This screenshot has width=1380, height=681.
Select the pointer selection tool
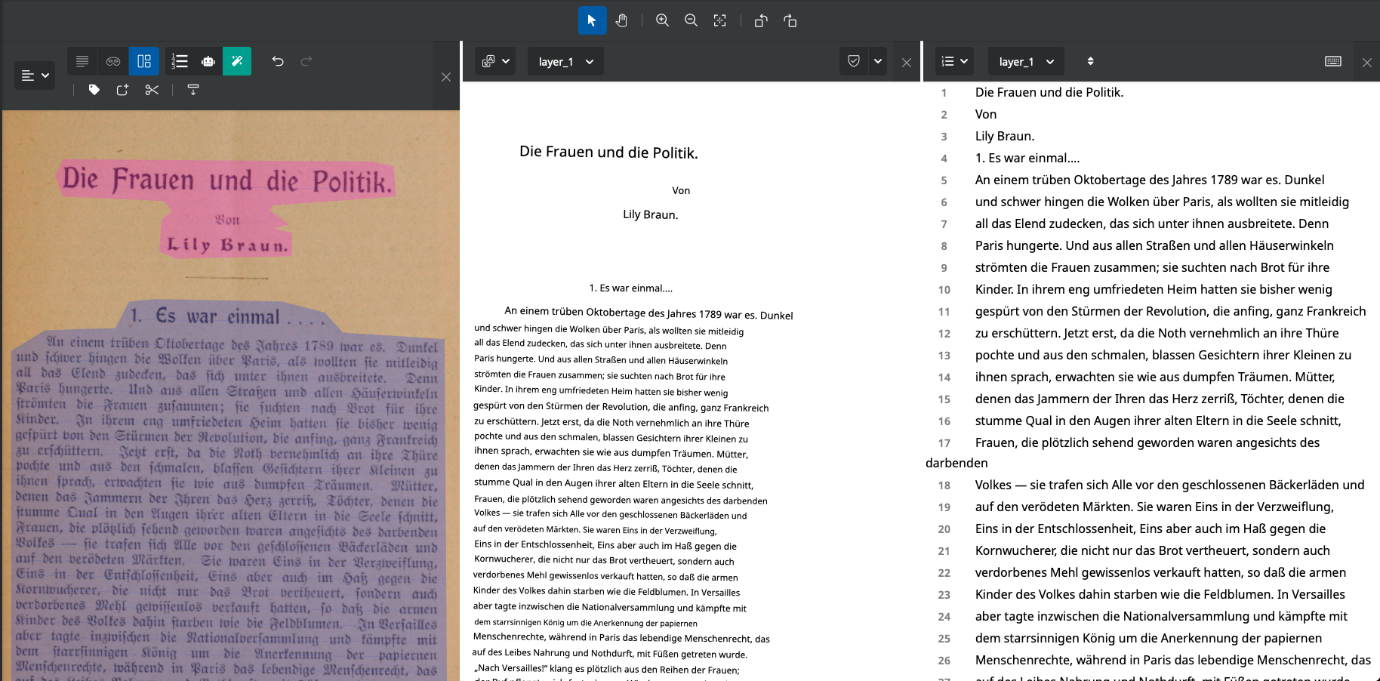(592, 20)
